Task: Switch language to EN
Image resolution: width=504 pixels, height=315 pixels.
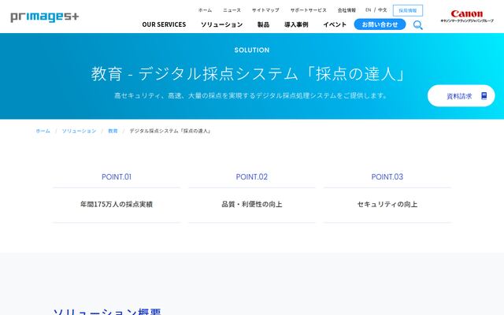Action: [368, 10]
